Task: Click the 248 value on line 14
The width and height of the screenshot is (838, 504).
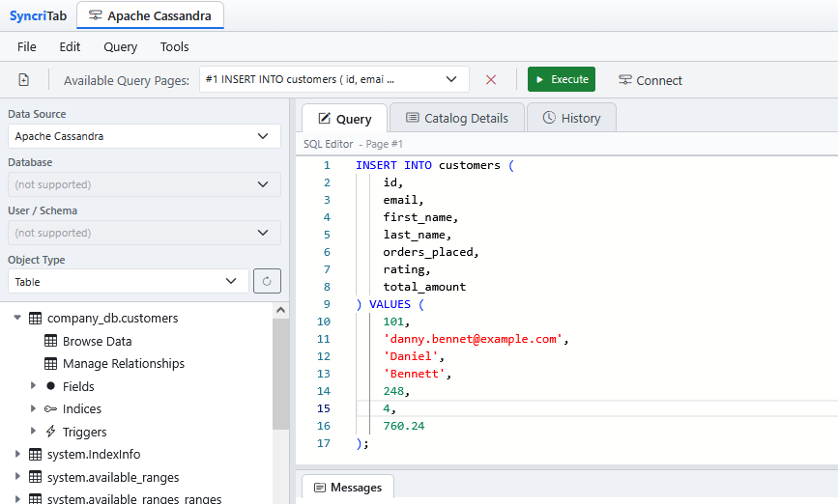Action: click(393, 391)
